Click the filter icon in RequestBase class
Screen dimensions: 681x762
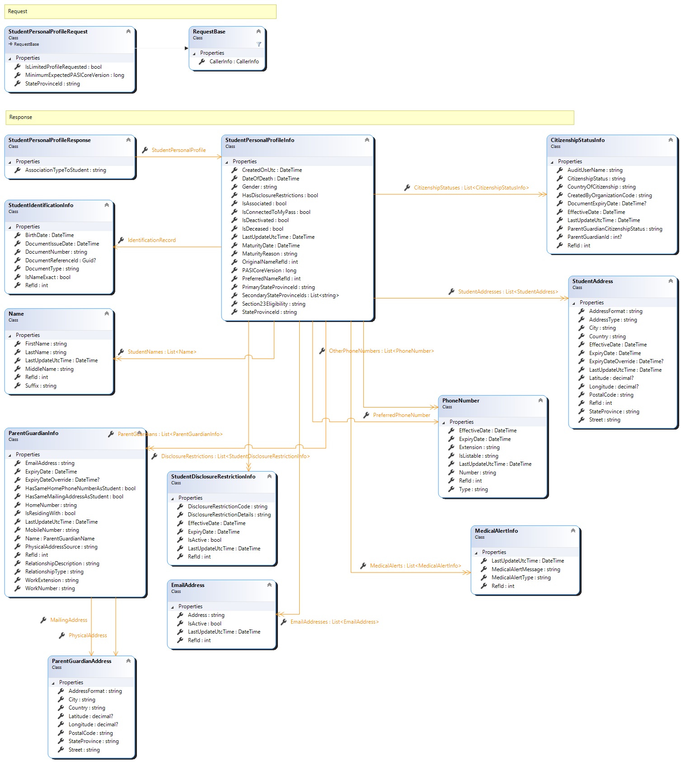point(258,44)
